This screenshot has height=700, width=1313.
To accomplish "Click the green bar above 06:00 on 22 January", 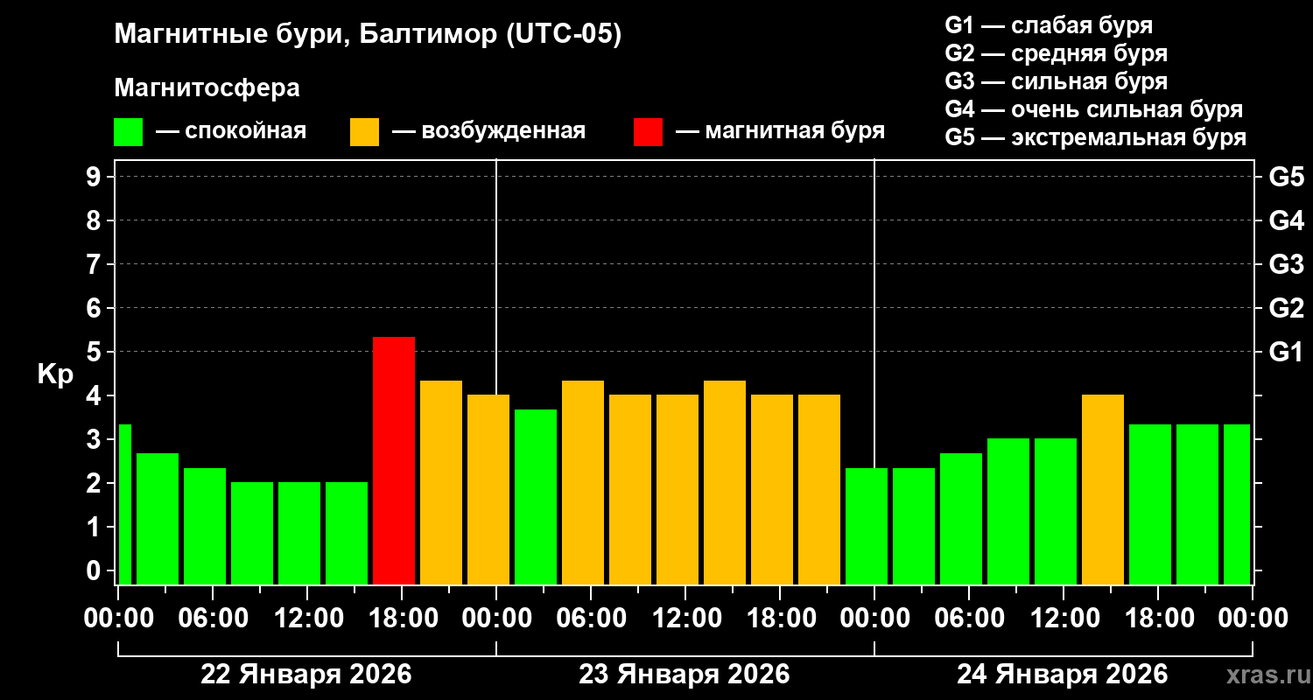I will [205, 526].
